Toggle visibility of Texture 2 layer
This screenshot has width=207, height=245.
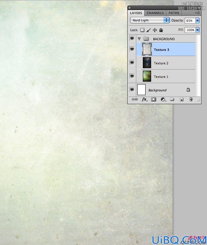click(x=132, y=63)
